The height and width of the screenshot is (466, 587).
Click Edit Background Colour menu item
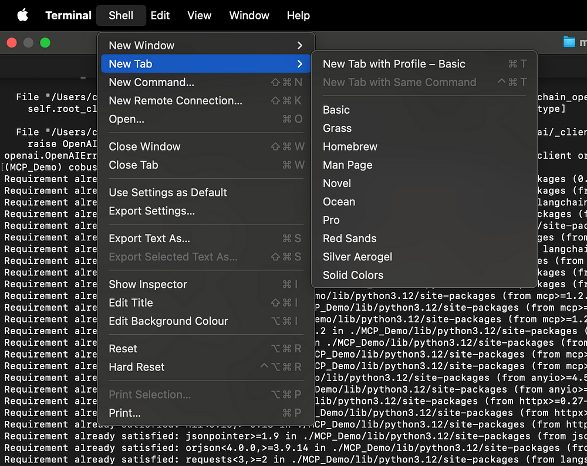[x=168, y=321]
